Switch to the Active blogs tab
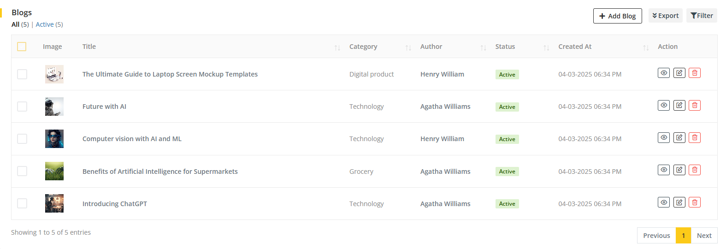 45,24
